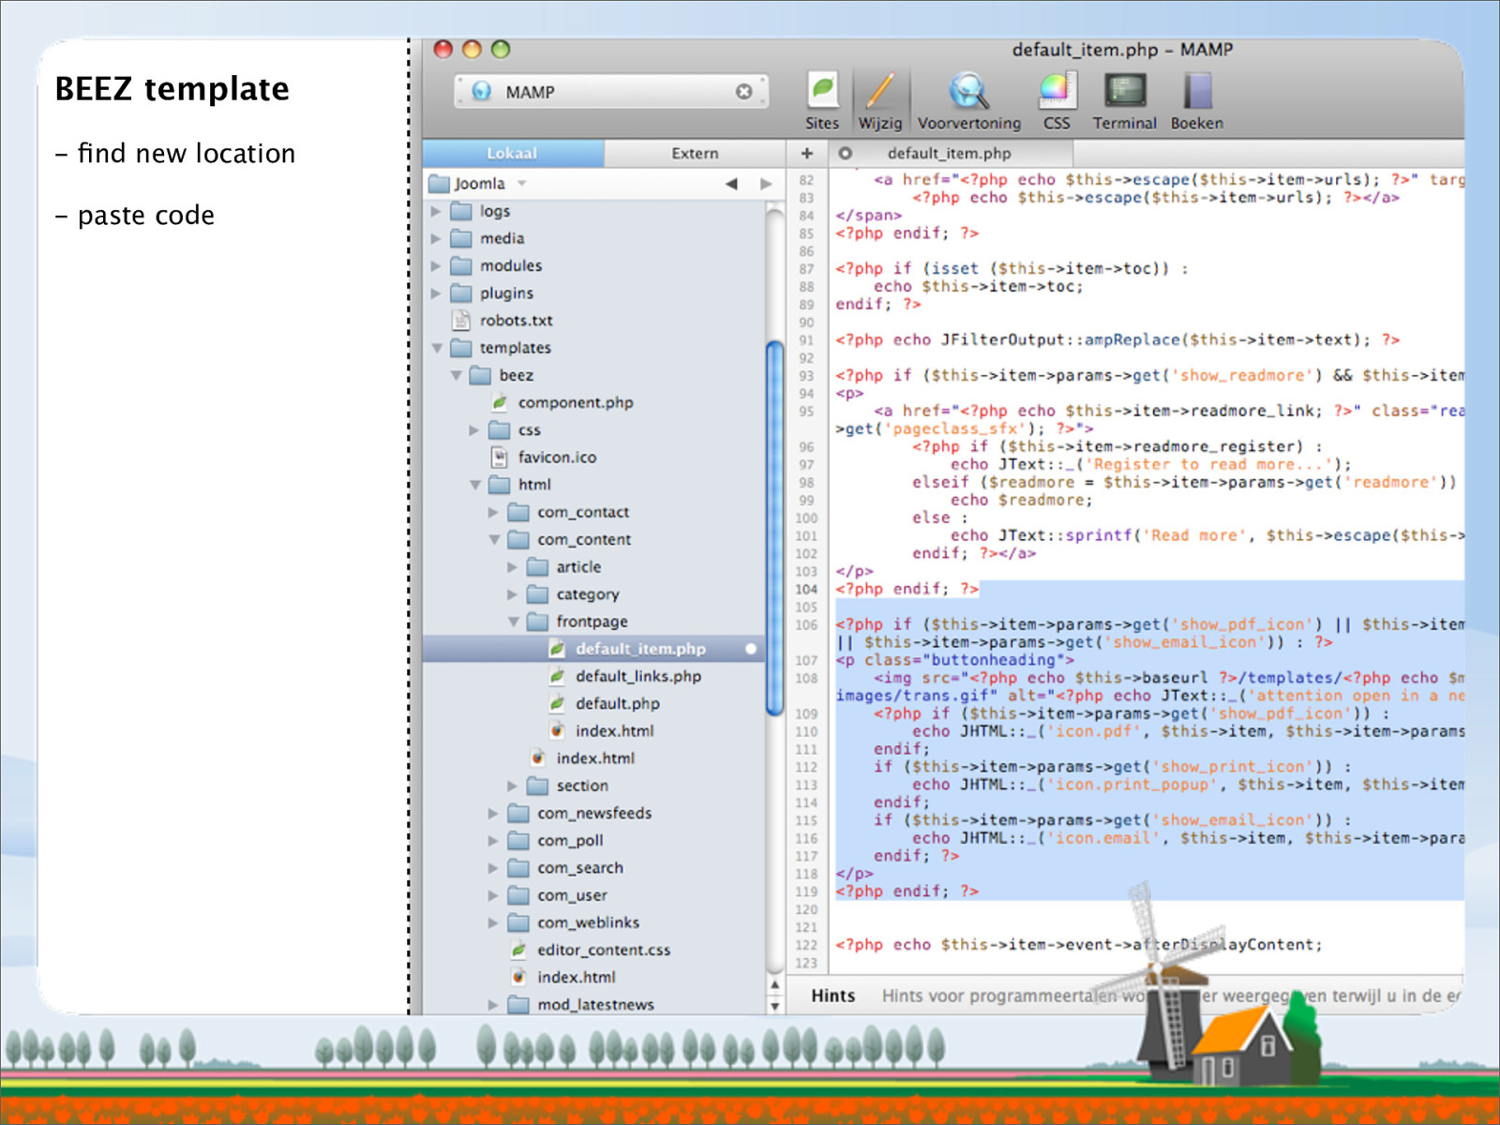Open the Voorvertoning preview icon
This screenshot has width=1500, height=1125.
pyautogui.click(x=968, y=100)
